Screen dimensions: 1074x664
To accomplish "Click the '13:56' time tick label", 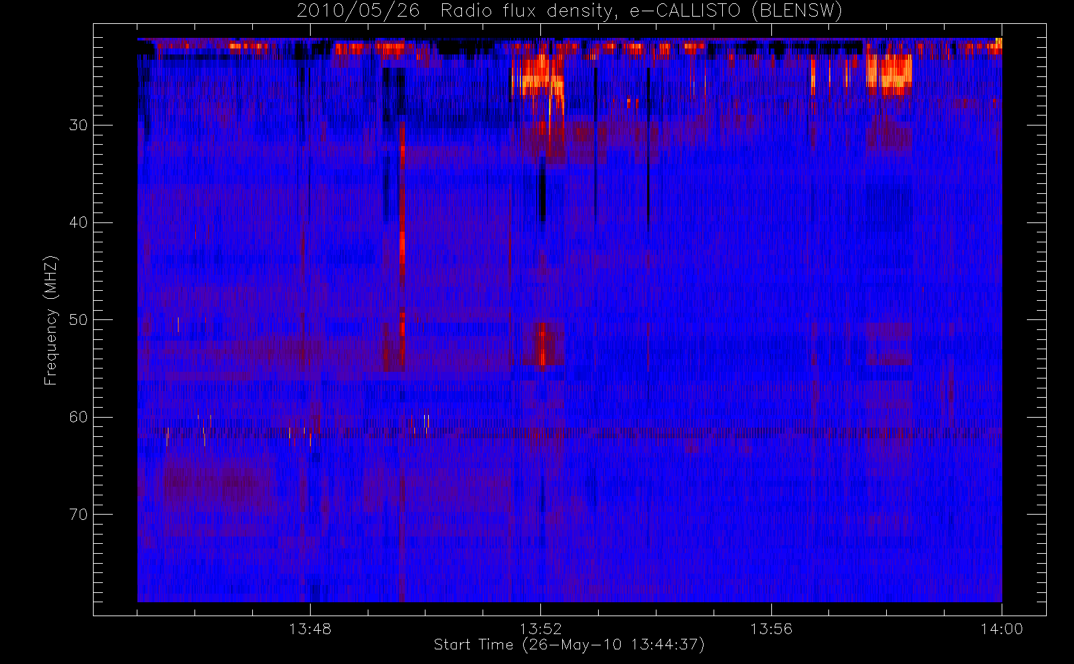I will point(771,629).
